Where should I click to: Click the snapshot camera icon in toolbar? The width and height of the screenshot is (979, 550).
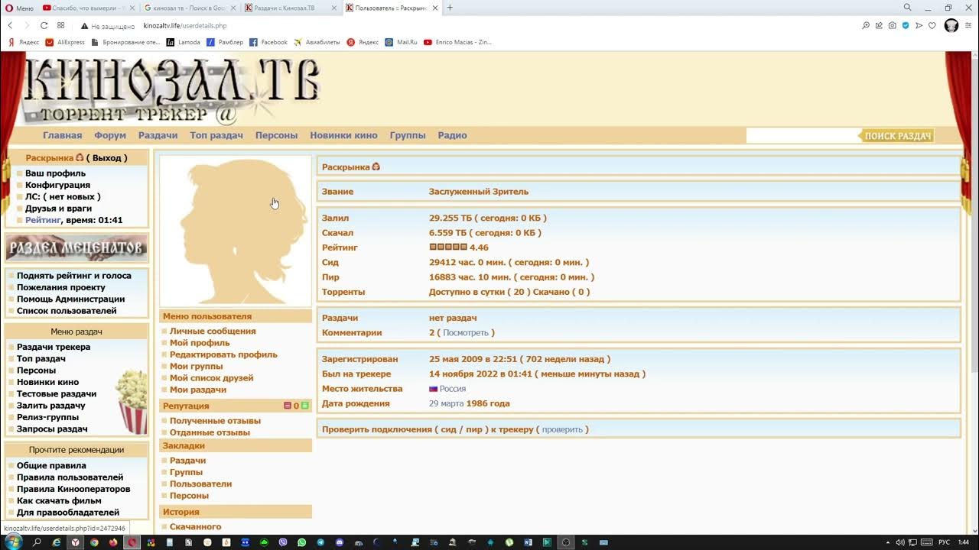click(x=892, y=25)
